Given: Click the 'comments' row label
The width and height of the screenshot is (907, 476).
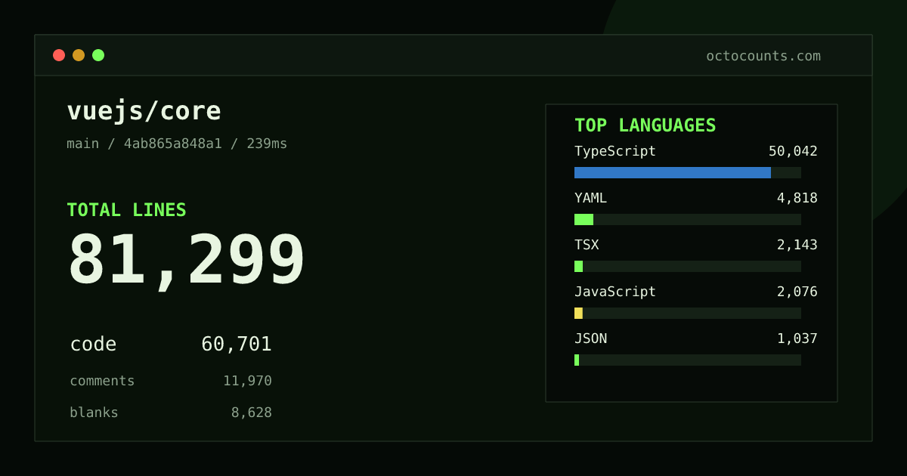Looking at the screenshot, I should [x=102, y=381].
